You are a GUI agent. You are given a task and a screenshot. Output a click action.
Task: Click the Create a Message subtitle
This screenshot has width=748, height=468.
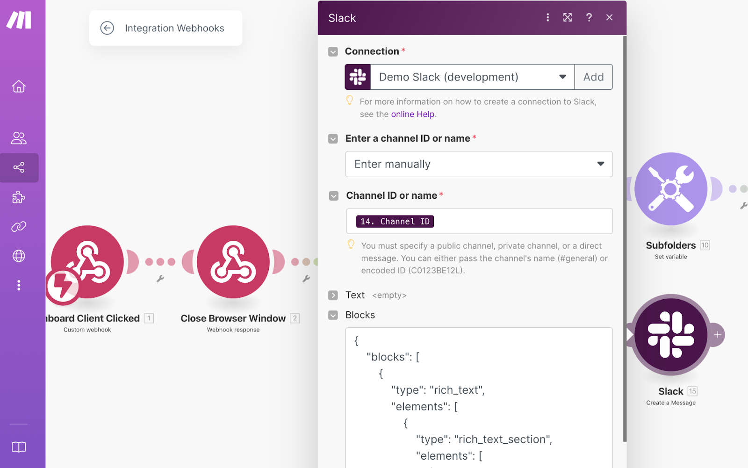tap(671, 403)
